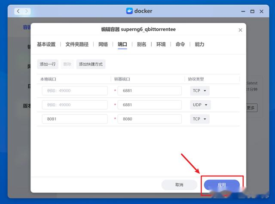Select the 端口 tab

point(122,44)
